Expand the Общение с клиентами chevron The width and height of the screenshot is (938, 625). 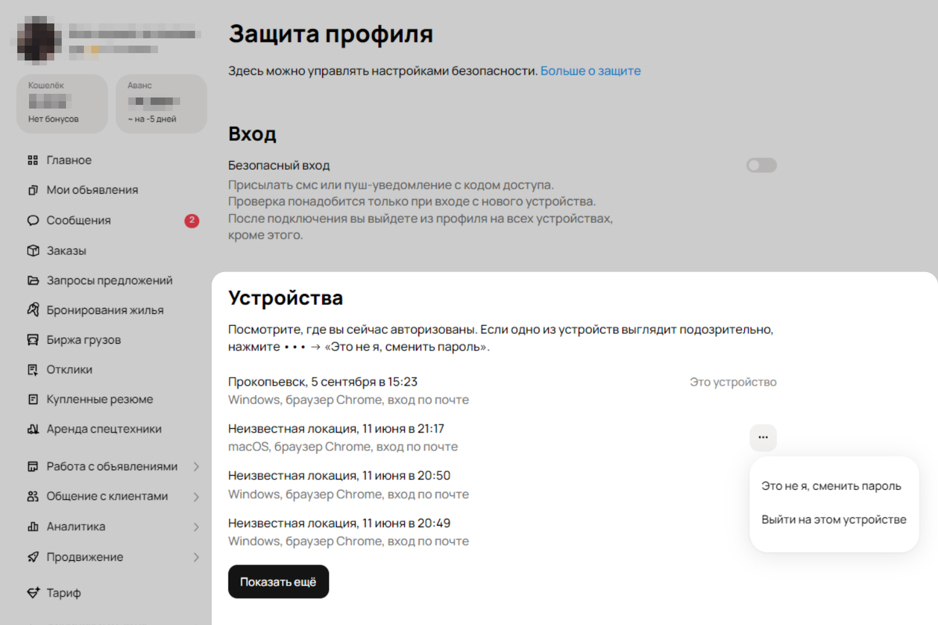point(196,497)
